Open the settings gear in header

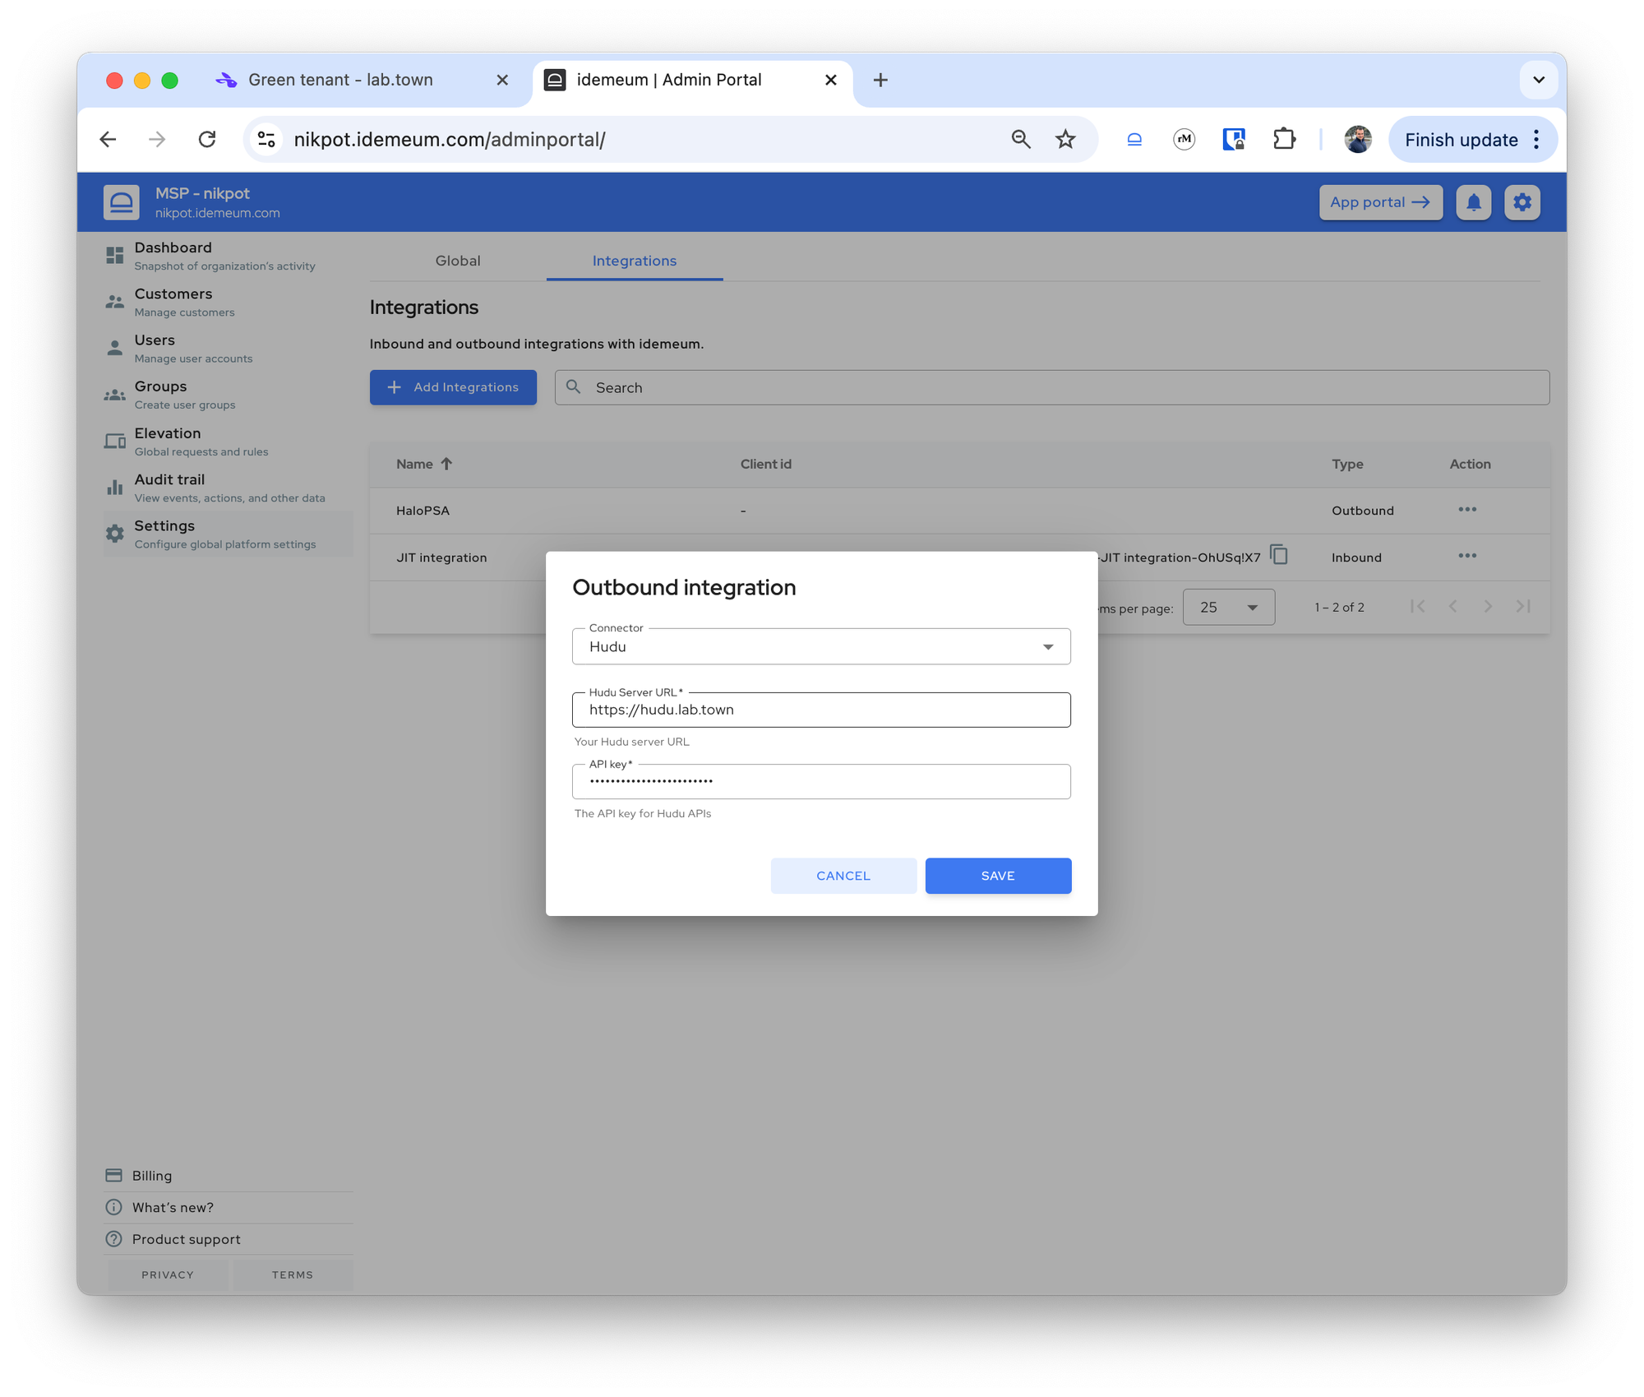point(1522,202)
